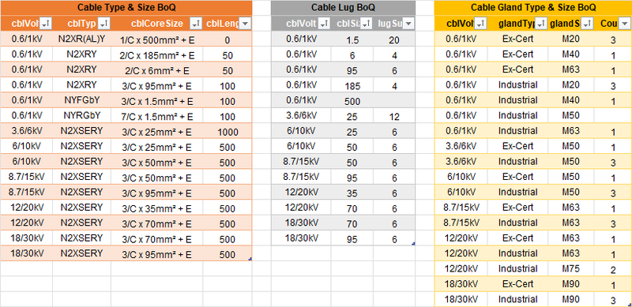Select the 18/30kV voltage cell in the Ex-Cert gland row
This screenshot has width=632, height=307.
(x=461, y=283)
